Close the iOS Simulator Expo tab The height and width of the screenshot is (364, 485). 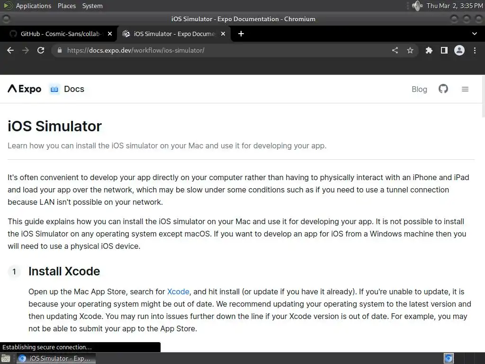pyautogui.click(x=223, y=34)
